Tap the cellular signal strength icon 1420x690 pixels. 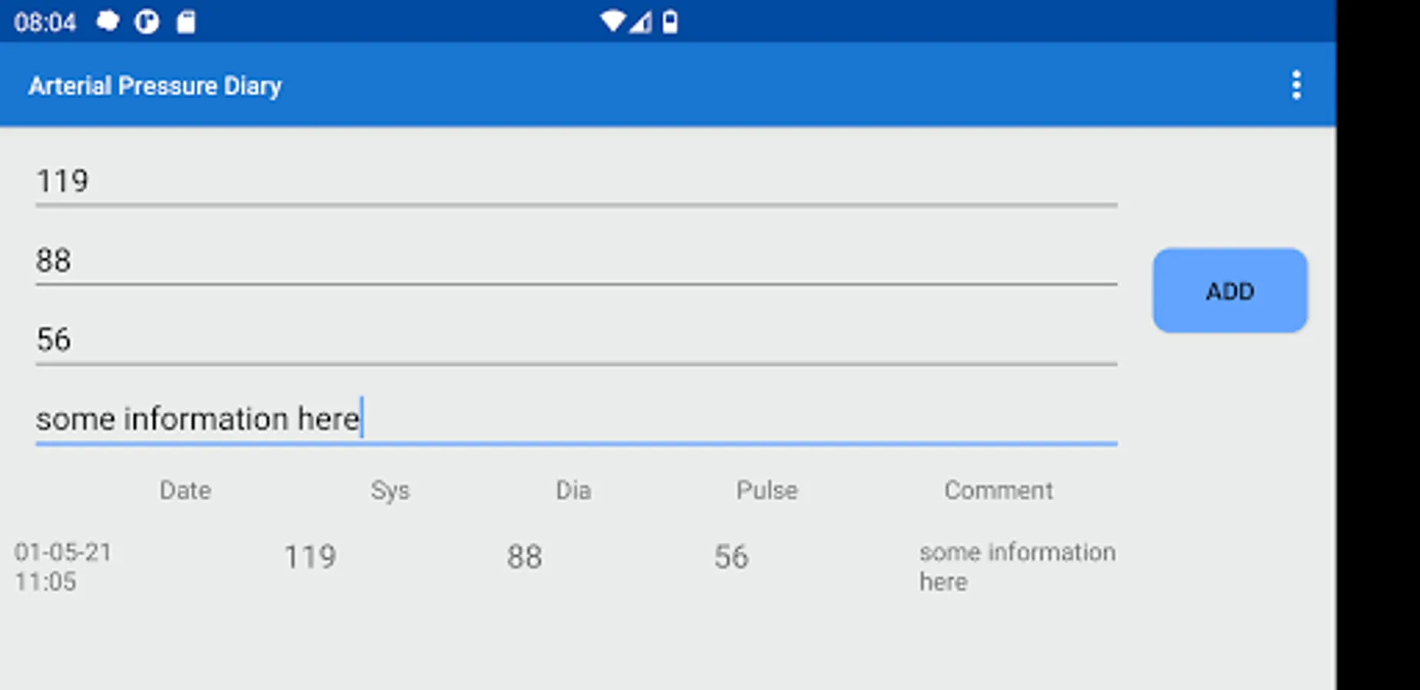641,21
